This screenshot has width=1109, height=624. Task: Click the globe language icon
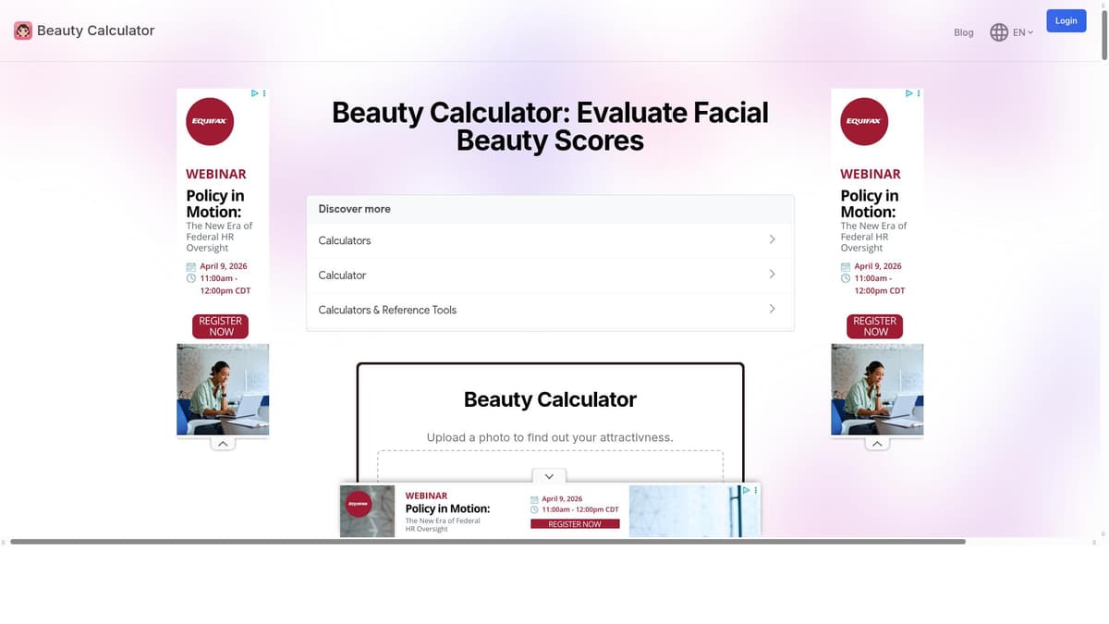pyautogui.click(x=999, y=32)
